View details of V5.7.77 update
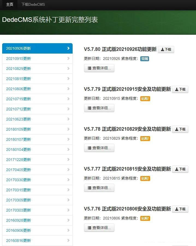Screen dimensions: 196x246 point(99,188)
